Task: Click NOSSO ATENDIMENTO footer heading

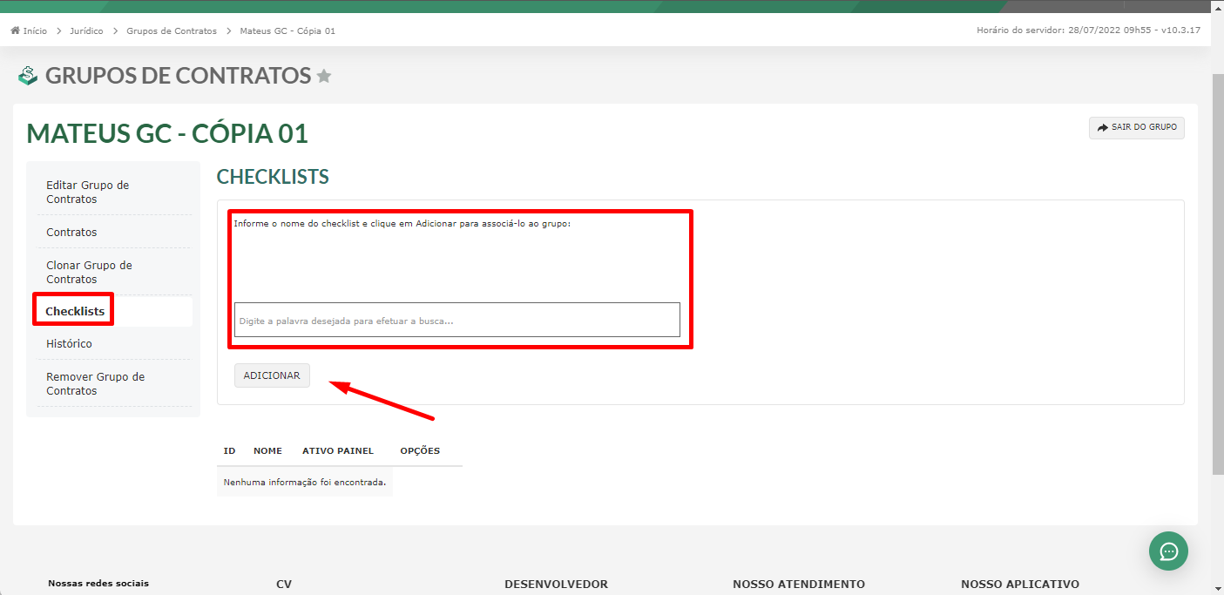Action: [x=799, y=585]
